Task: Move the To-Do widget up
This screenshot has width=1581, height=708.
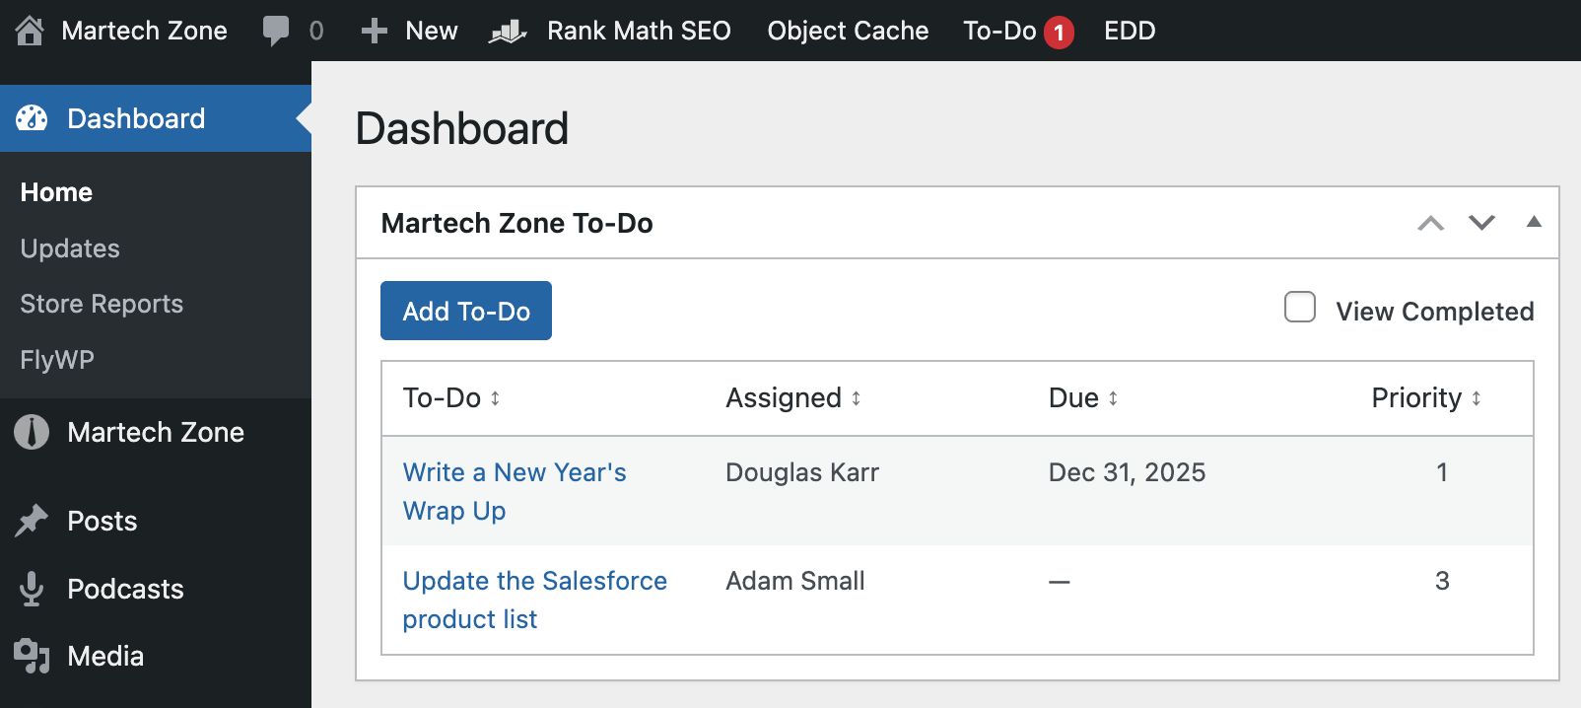Action: (1430, 223)
